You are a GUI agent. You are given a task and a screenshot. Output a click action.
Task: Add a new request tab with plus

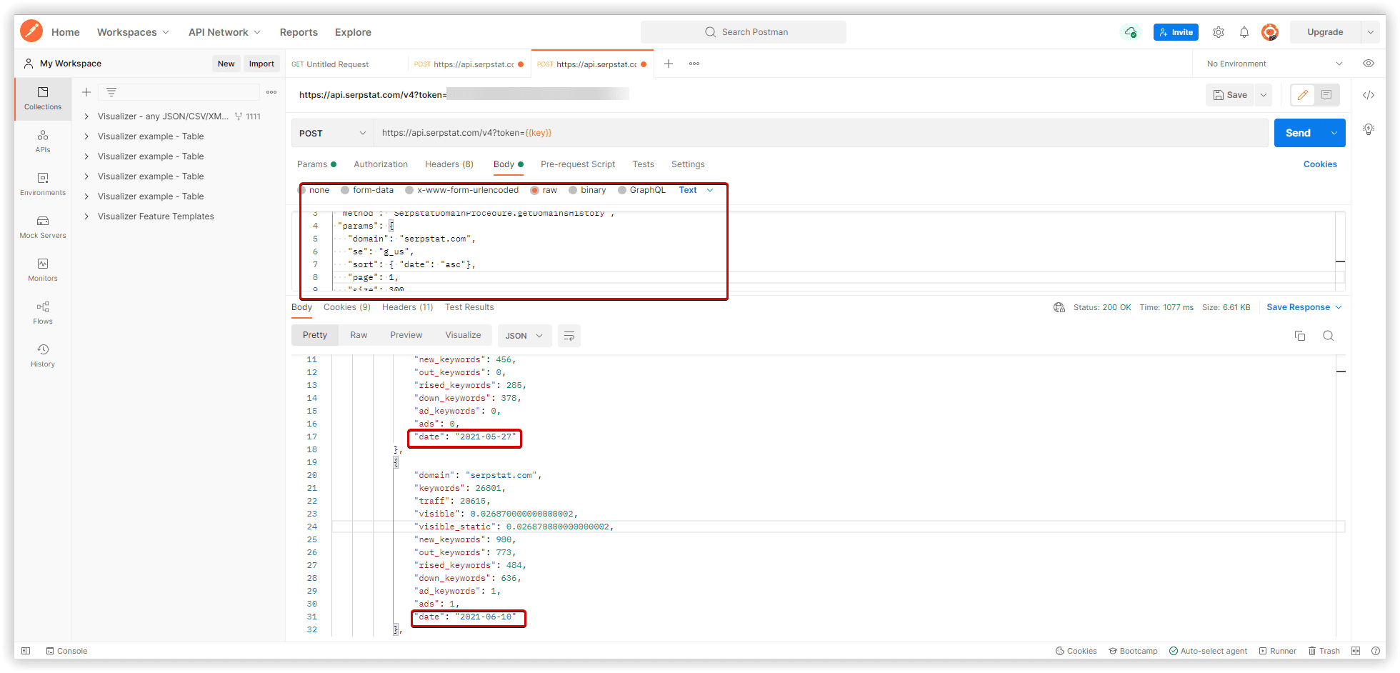click(669, 64)
